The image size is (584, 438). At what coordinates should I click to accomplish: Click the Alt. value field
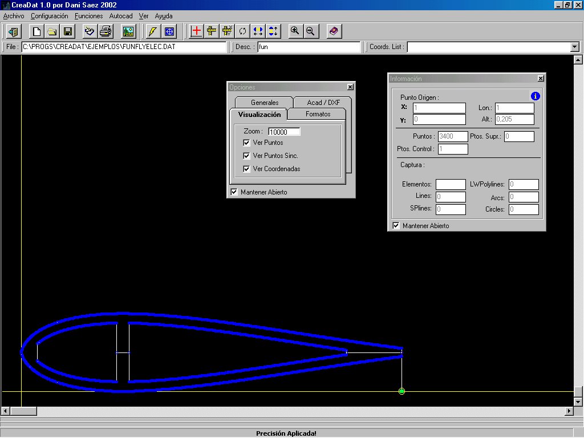514,119
